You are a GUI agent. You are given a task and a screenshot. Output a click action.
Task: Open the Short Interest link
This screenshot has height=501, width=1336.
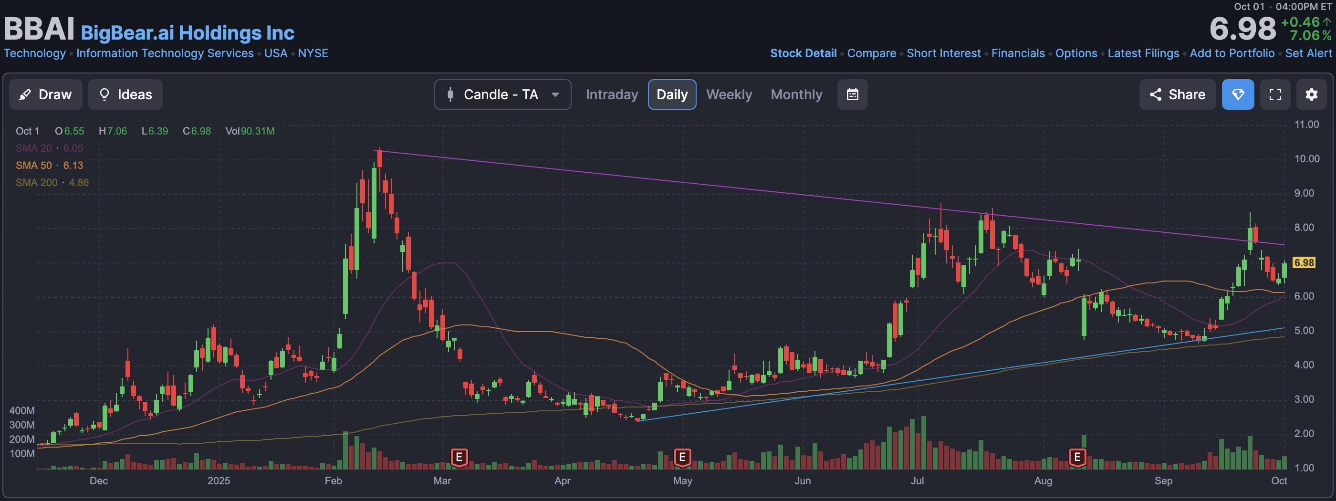943,53
